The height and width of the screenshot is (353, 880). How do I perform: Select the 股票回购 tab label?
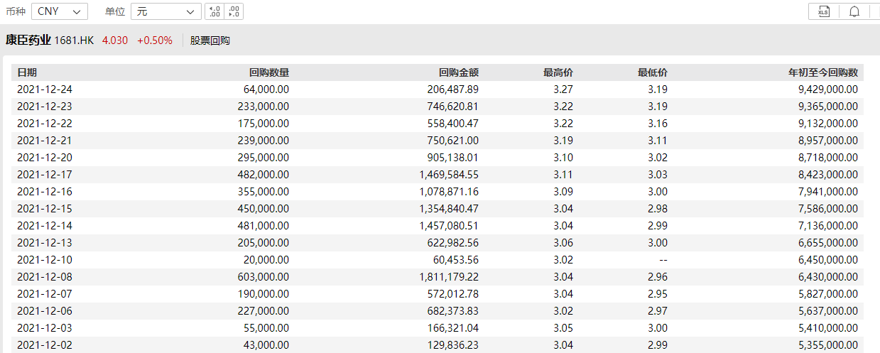(x=210, y=40)
